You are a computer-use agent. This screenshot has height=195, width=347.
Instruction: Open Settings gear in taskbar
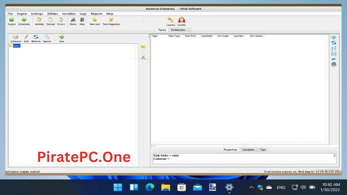tap(229, 187)
